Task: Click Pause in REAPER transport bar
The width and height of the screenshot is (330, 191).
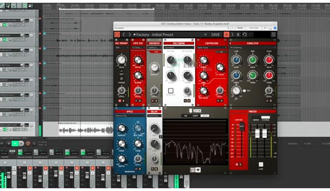Action: coord(21,144)
